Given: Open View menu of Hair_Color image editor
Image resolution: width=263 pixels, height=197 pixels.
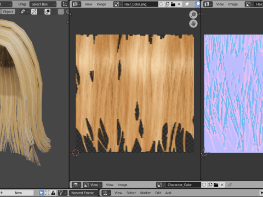Looking at the screenshot, I should [x=88, y=4].
